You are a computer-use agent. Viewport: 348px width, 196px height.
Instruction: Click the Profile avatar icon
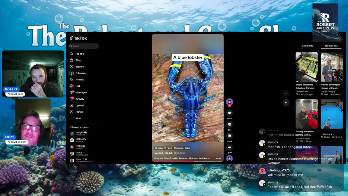72,112
